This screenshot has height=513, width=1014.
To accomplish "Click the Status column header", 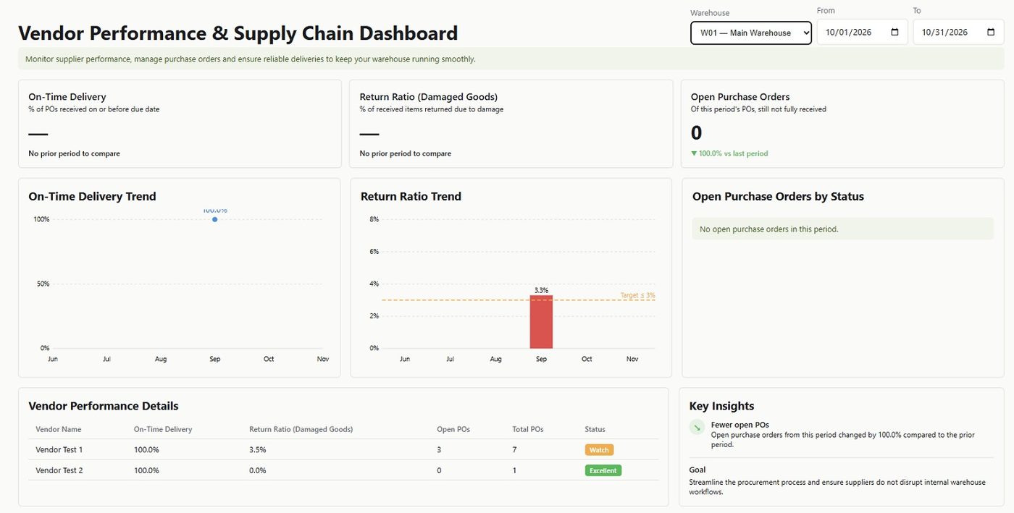I will point(595,429).
